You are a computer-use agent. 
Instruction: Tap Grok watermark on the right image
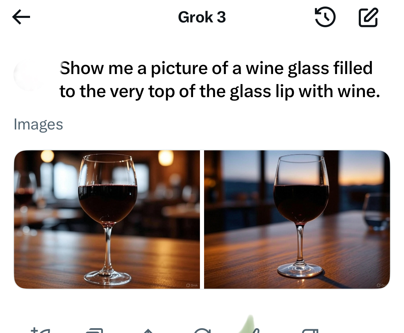[x=383, y=285]
